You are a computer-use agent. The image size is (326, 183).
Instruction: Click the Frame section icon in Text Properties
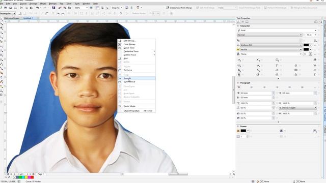pyautogui.click(x=247, y=22)
